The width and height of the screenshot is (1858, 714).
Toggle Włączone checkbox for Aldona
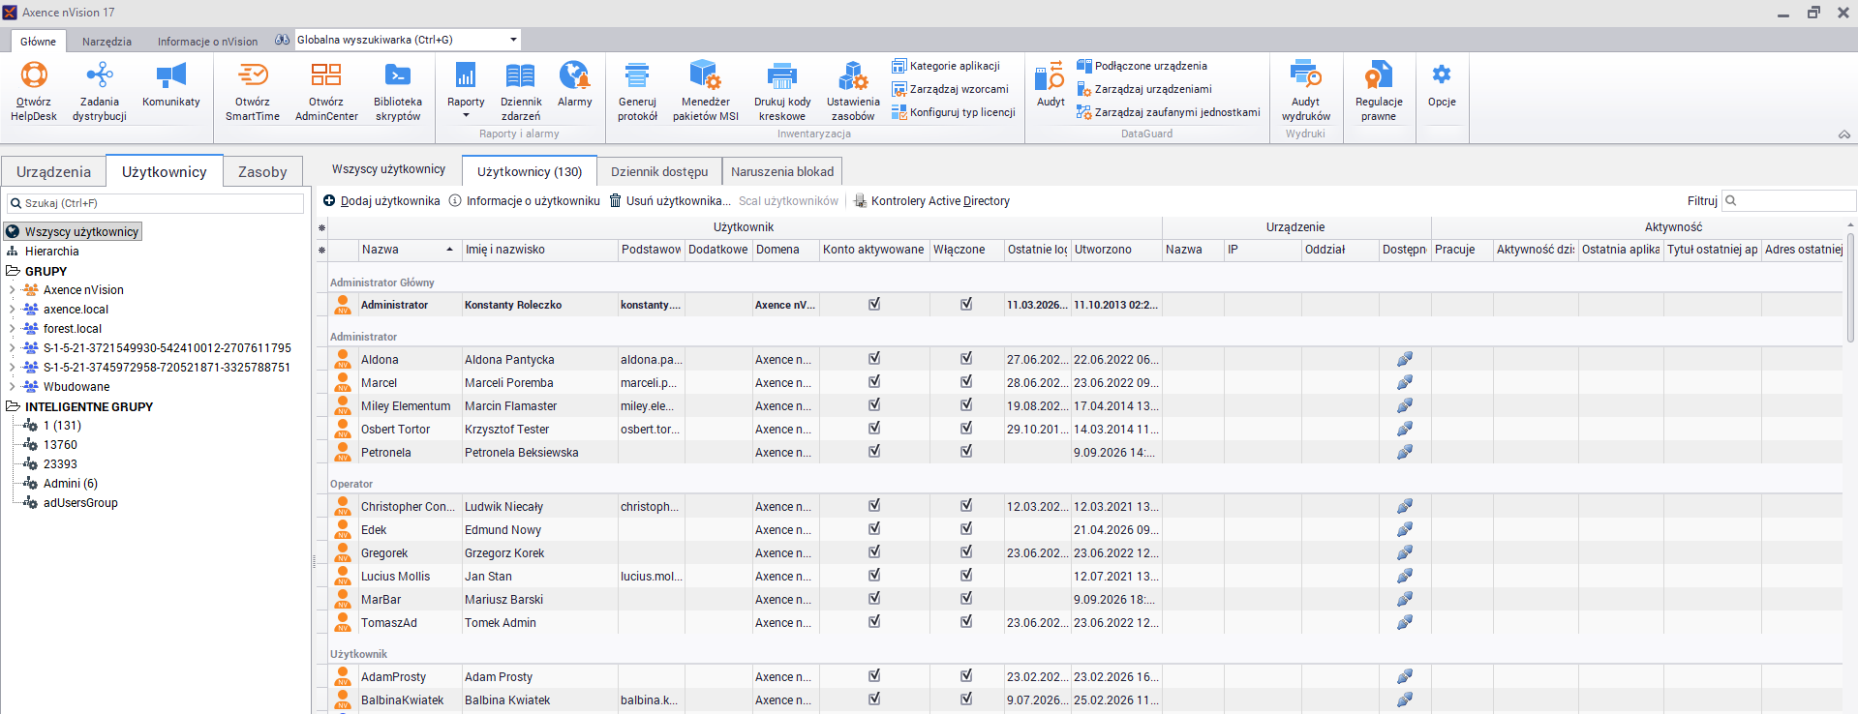pos(966,358)
